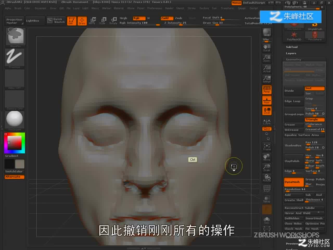
Task: Set canvas to AAHalf size
Action: 267,79
